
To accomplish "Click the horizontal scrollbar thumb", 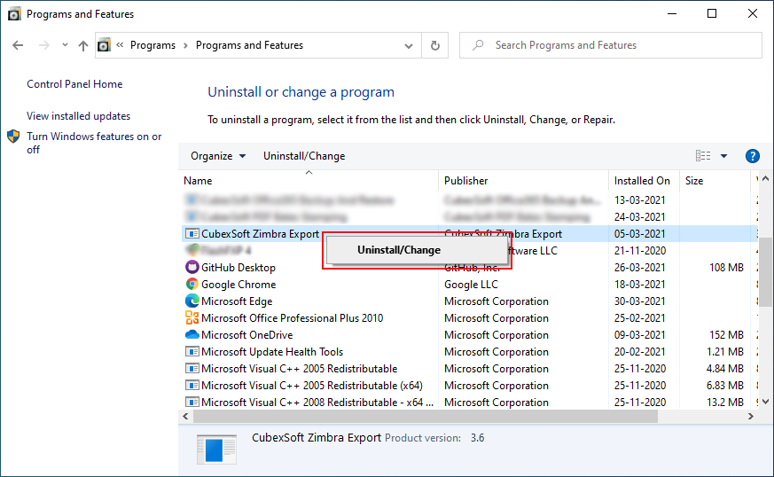I will click(x=425, y=416).
